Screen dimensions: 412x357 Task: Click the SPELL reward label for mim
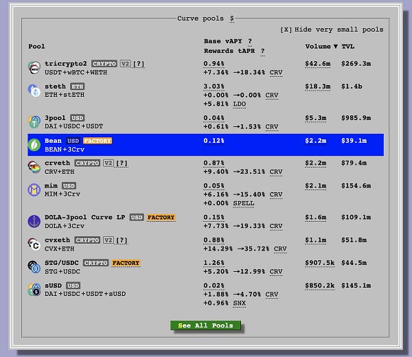244,203
